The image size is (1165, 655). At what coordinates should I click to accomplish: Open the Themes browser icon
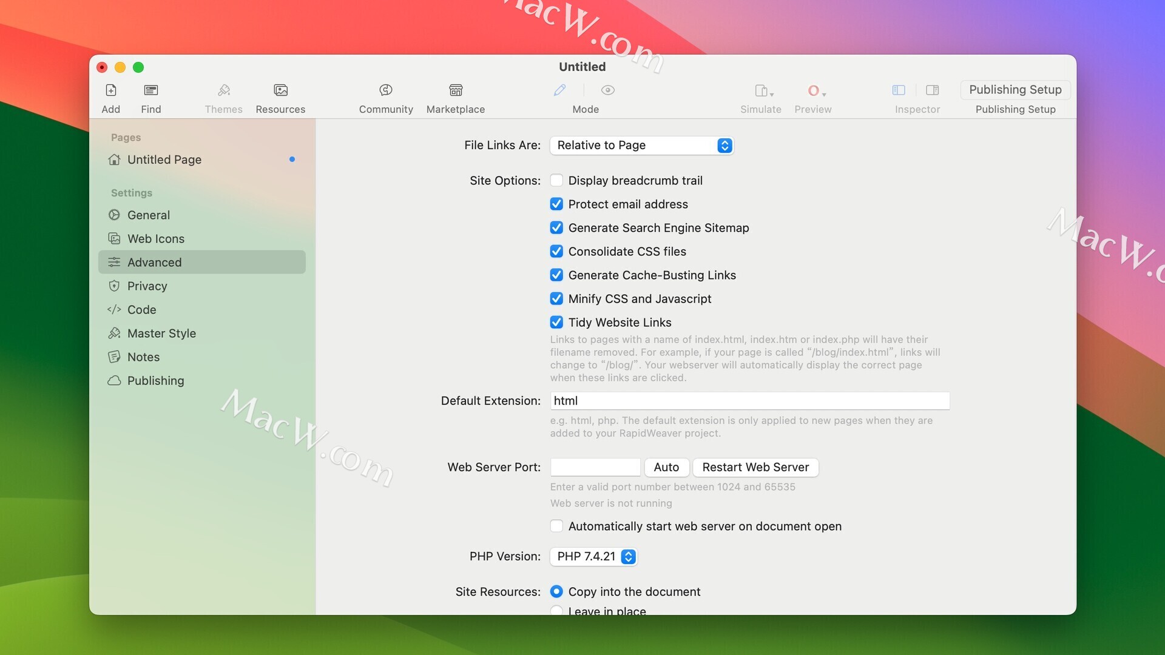223,90
